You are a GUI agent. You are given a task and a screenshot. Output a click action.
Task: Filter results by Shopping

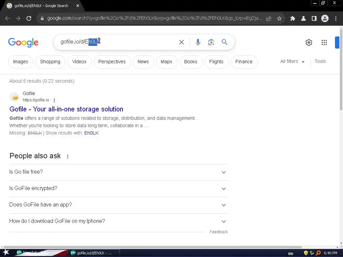50,62
